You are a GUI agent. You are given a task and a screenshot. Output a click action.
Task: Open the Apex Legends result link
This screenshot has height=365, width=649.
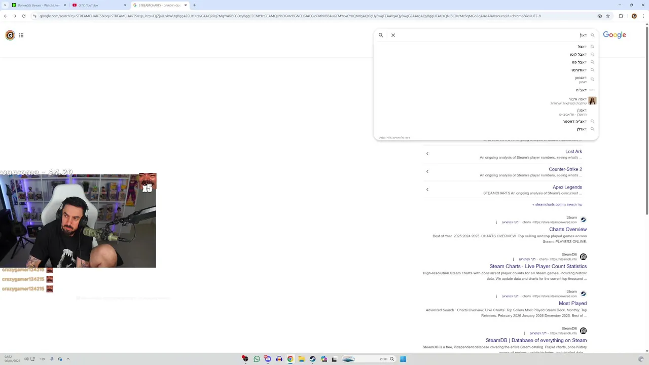pyautogui.click(x=567, y=187)
